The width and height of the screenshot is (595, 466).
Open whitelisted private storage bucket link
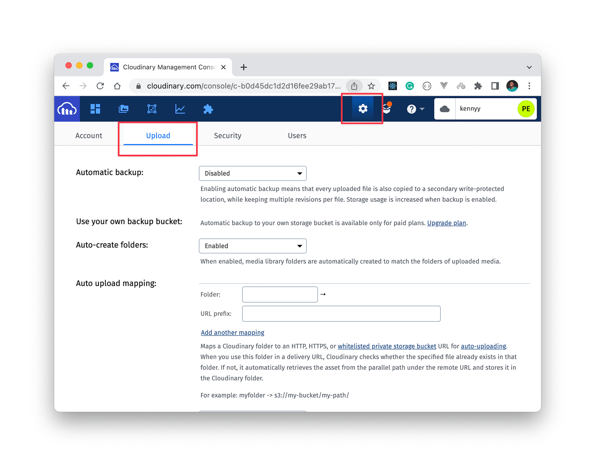[x=387, y=346]
